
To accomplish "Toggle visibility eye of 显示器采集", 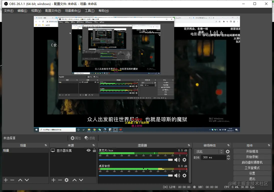I will tap(89, 150).
